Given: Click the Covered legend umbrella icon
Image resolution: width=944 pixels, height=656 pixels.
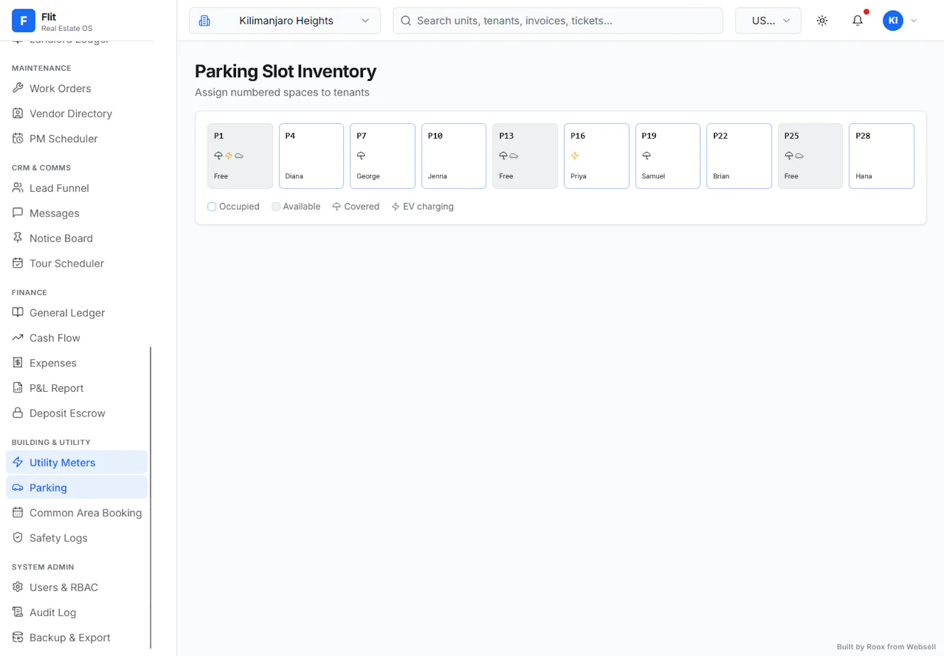Looking at the screenshot, I should pos(336,206).
